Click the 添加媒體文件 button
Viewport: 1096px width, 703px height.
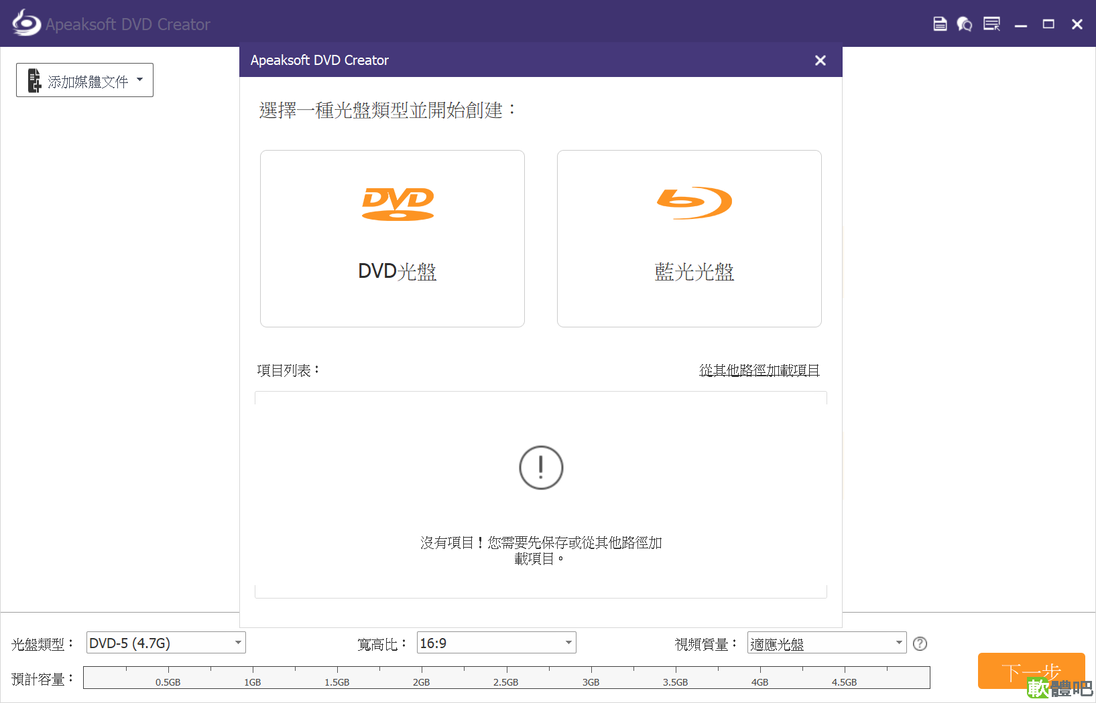click(84, 80)
